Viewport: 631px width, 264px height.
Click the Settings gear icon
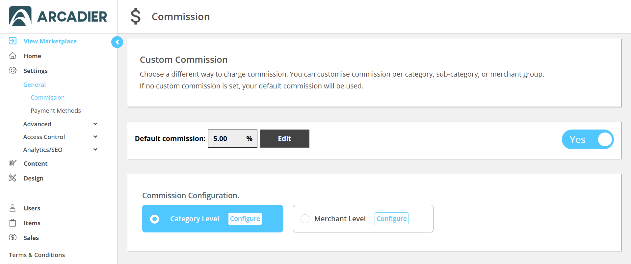pyautogui.click(x=13, y=70)
